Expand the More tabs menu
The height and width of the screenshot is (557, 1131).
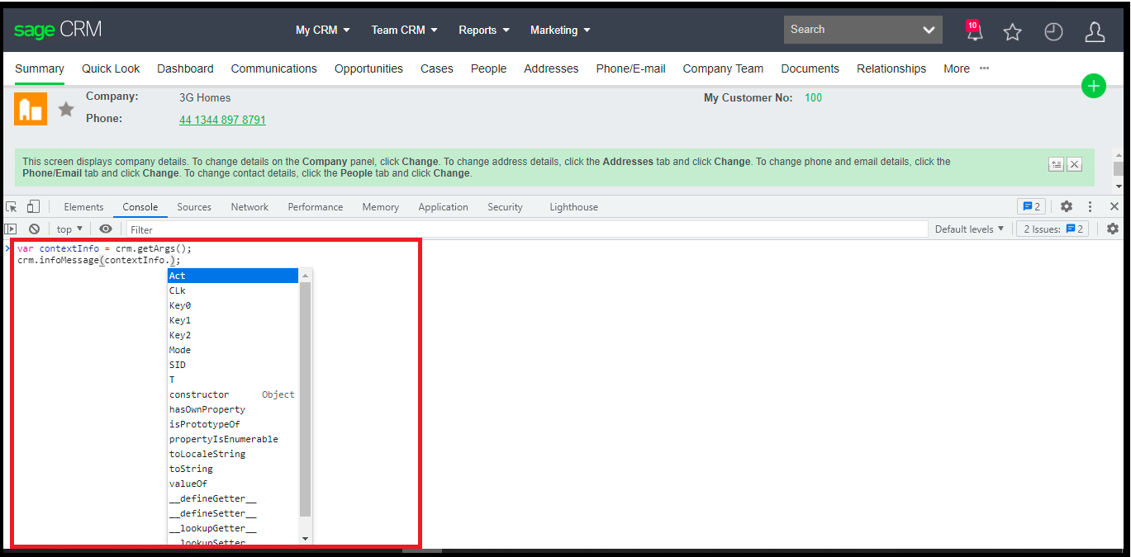pyautogui.click(x=966, y=68)
